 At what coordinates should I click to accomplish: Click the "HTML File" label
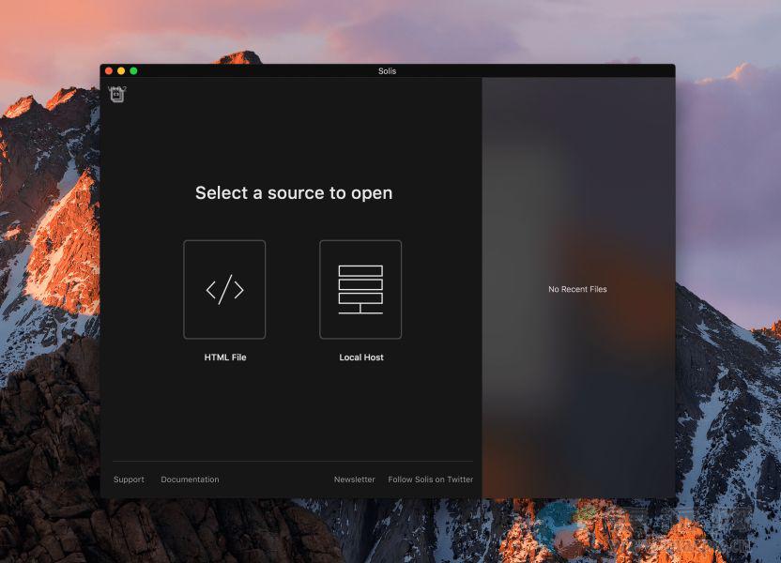tap(225, 358)
